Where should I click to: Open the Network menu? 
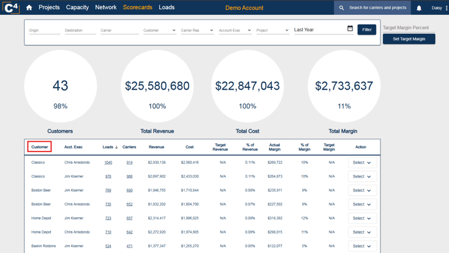click(x=106, y=7)
